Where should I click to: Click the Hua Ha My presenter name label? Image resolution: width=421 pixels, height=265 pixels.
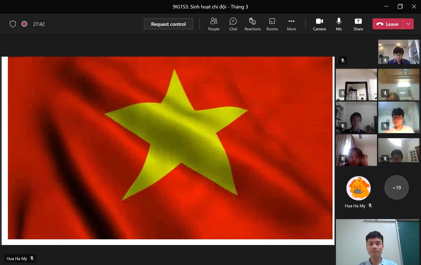click(x=17, y=258)
